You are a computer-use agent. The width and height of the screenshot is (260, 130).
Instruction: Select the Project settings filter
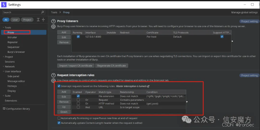point(27,20)
